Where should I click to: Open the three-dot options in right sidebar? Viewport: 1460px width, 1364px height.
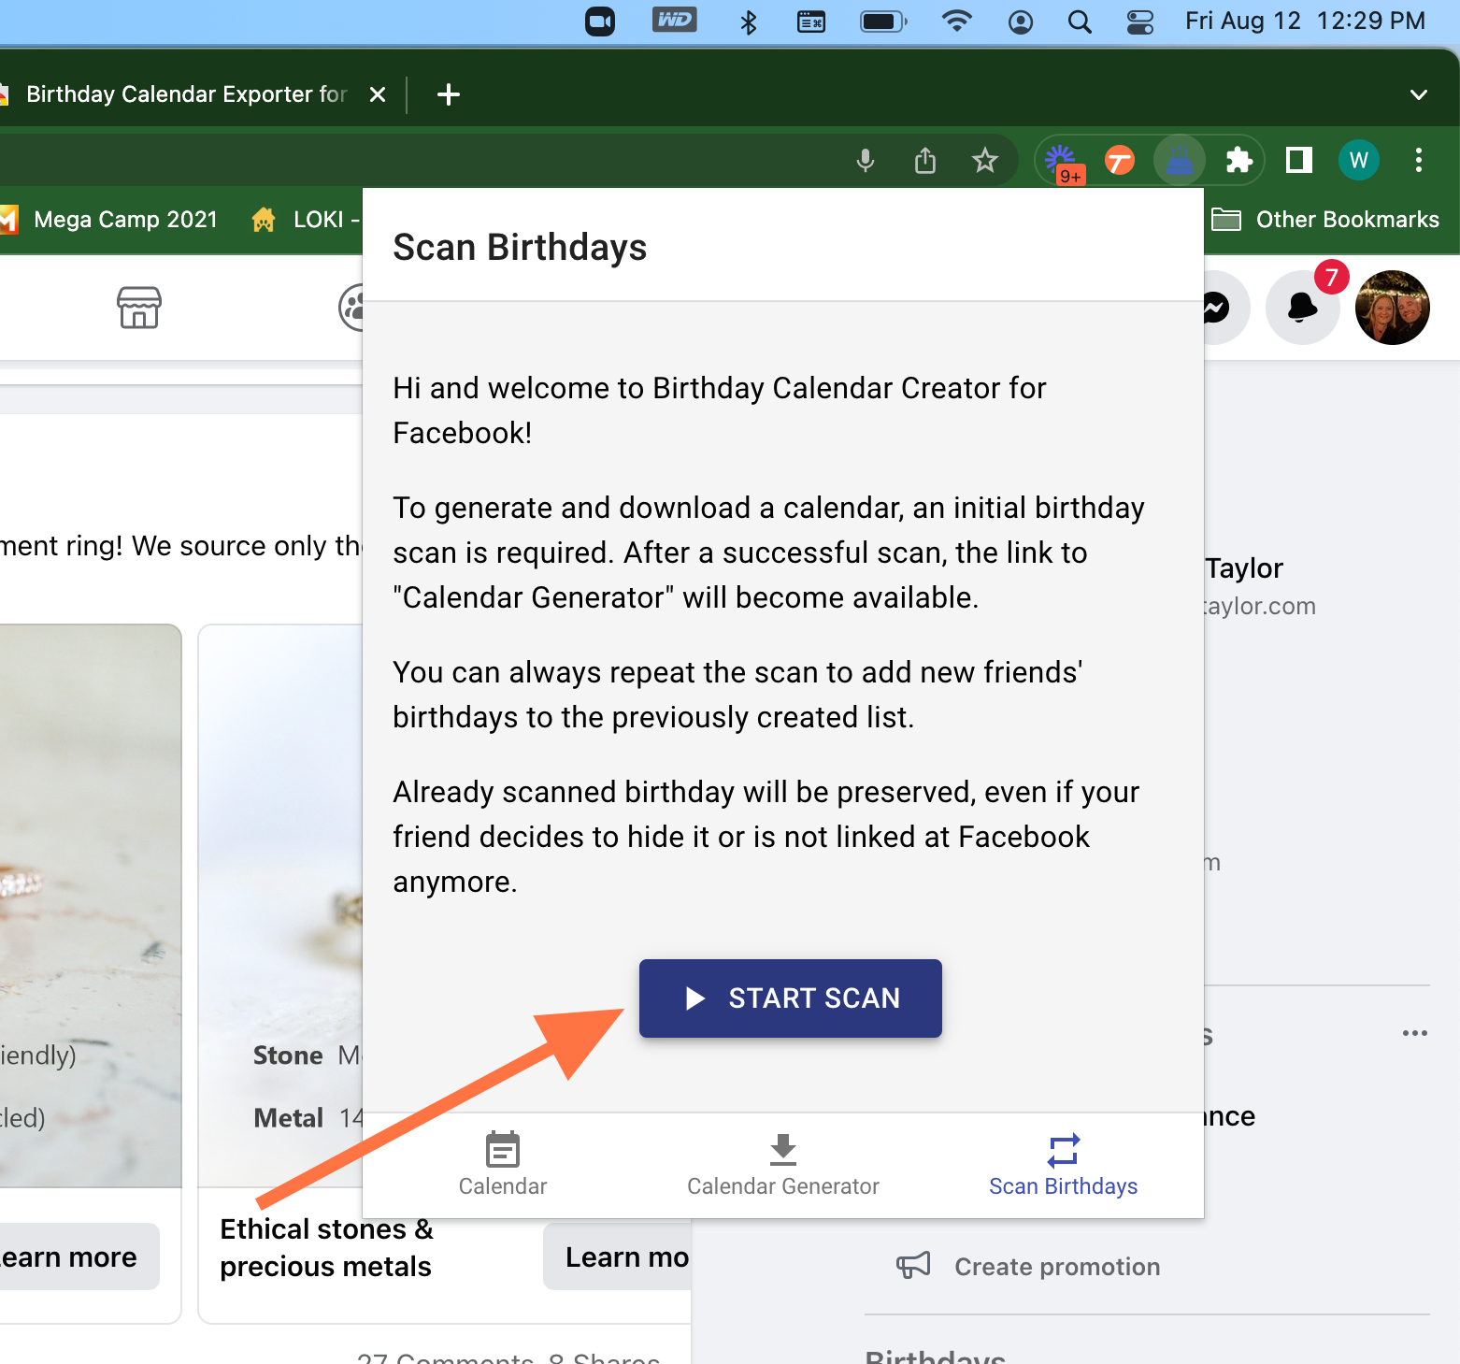click(1414, 1033)
